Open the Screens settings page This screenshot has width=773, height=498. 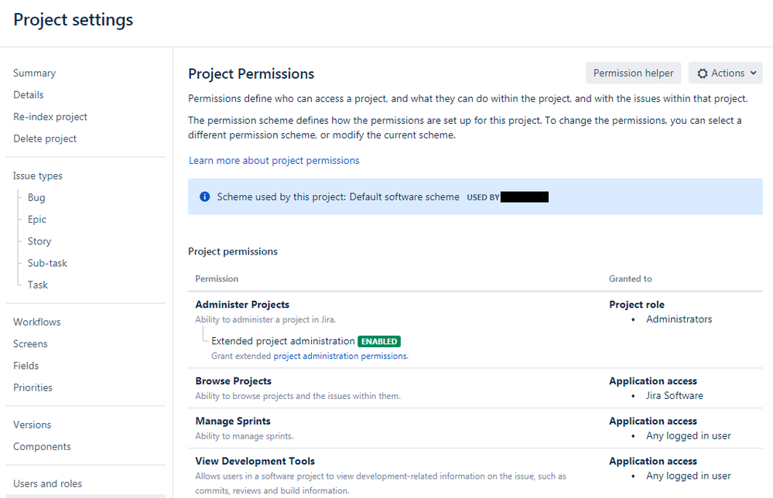29,343
